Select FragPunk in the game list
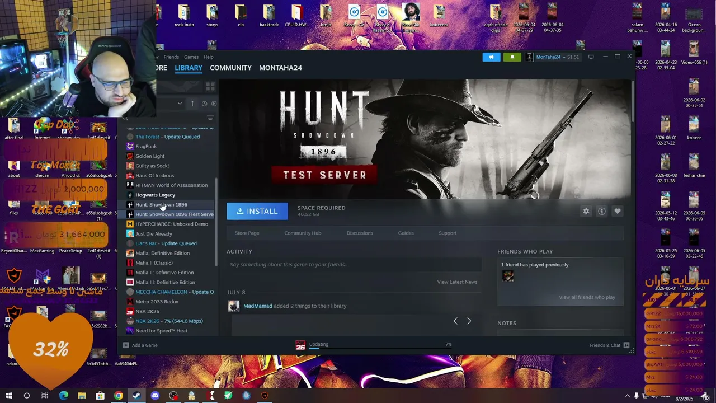Screen dimensions: 716x403 pyautogui.click(x=146, y=147)
